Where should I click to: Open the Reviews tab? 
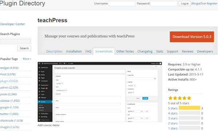pyautogui.click(x=187, y=52)
